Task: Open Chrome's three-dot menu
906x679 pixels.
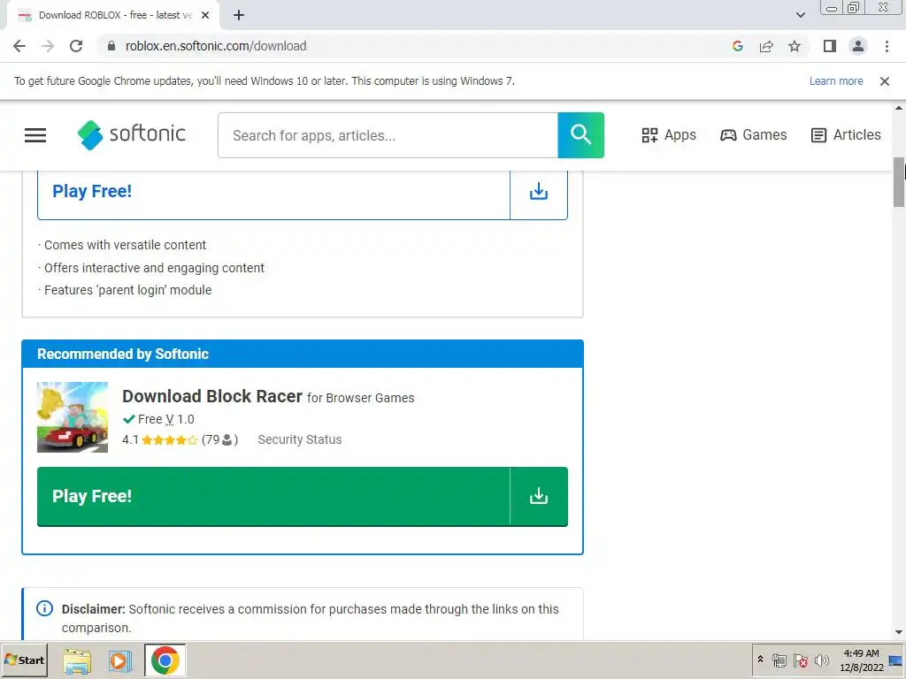Action: coord(887,46)
